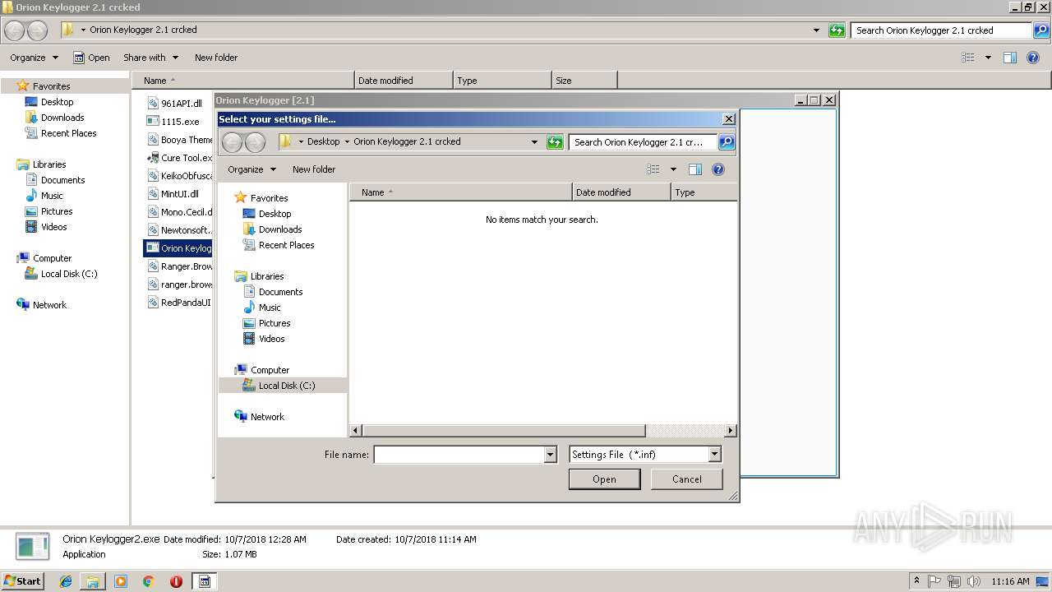Click the dialog's horizontal scrollbar track

click(x=685, y=431)
